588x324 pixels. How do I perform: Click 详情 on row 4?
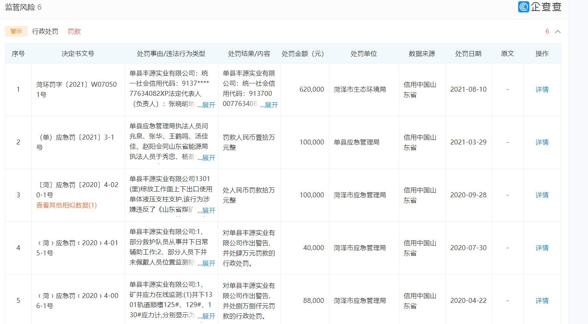[542, 248]
